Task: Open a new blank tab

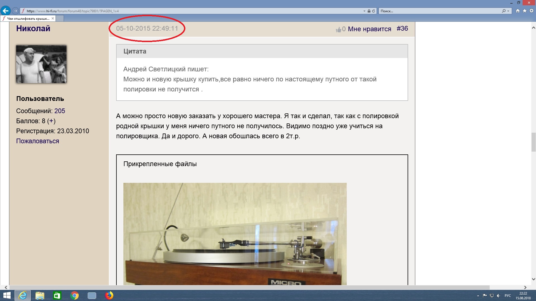Action: coord(60,18)
